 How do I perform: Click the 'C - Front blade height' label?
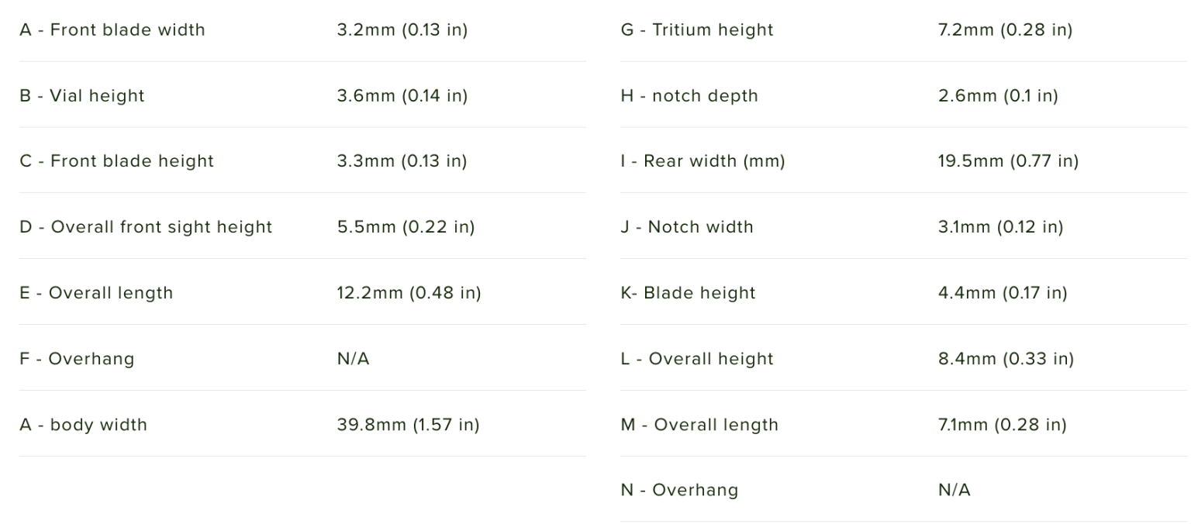pos(116,161)
